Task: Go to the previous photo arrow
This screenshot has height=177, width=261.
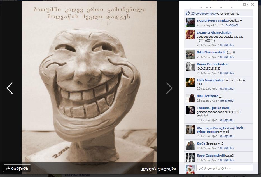Action: coord(10,88)
